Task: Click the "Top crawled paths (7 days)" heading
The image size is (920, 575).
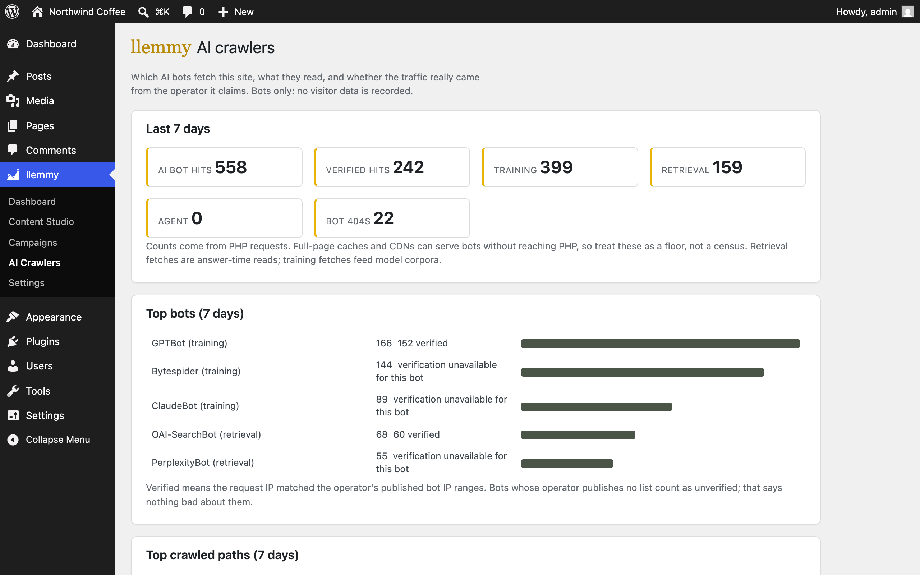Action: point(222,555)
